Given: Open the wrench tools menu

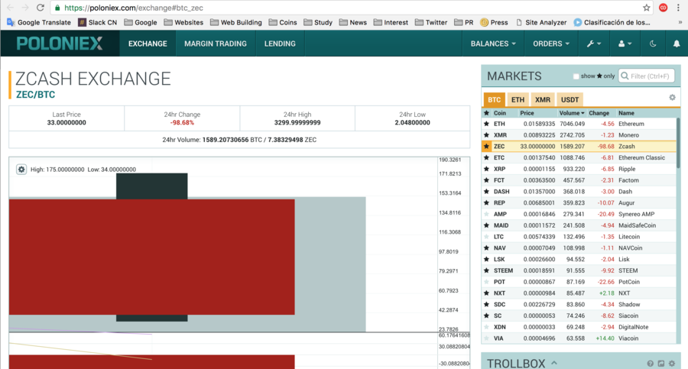Looking at the screenshot, I should [594, 44].
